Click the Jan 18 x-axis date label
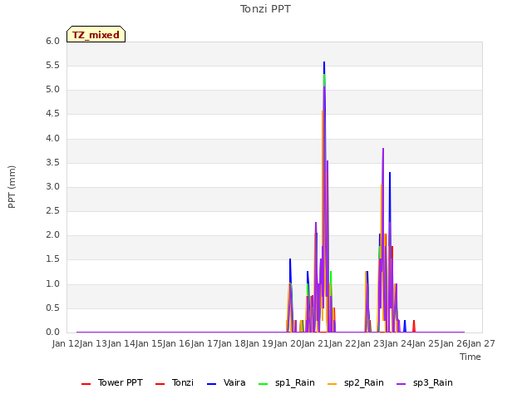 tap(232, 343)
